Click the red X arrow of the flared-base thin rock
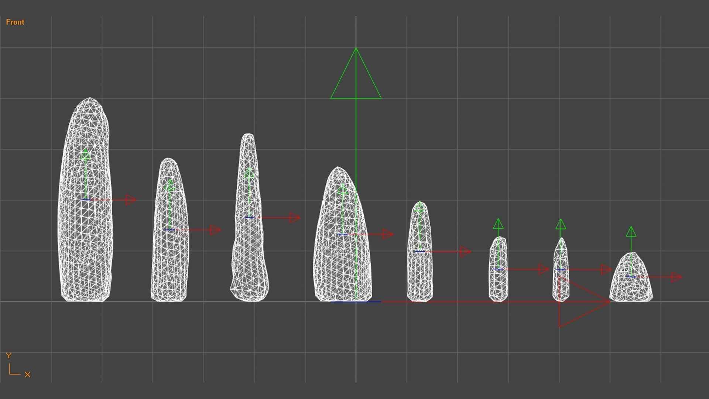 pyautogui.click(x=295, y=218)
